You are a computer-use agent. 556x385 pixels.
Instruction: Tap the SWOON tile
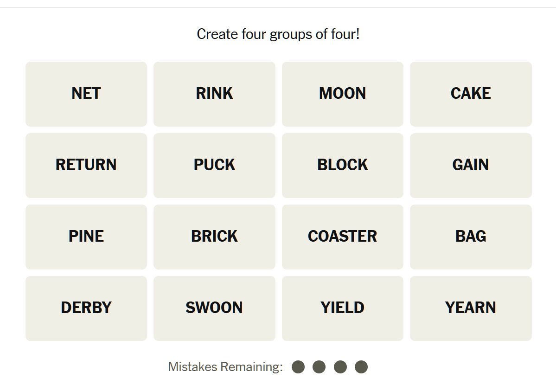pos(214,308)
